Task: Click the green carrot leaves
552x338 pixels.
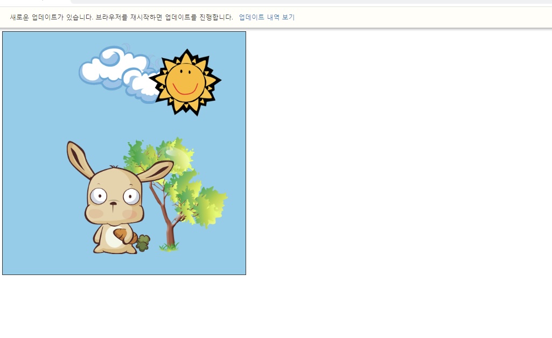Action: [143, 243]
